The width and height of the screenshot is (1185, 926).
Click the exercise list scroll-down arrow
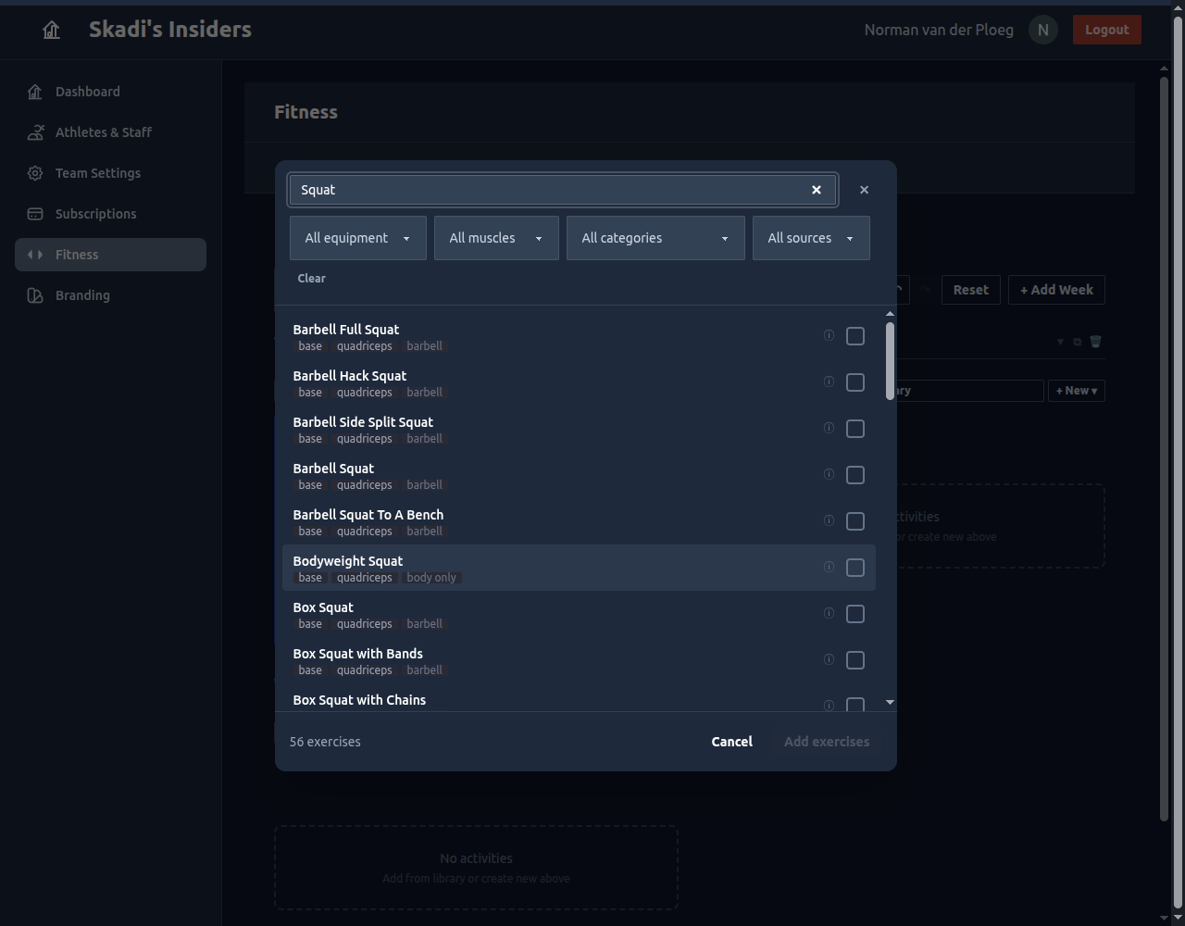tap(890, 702)
